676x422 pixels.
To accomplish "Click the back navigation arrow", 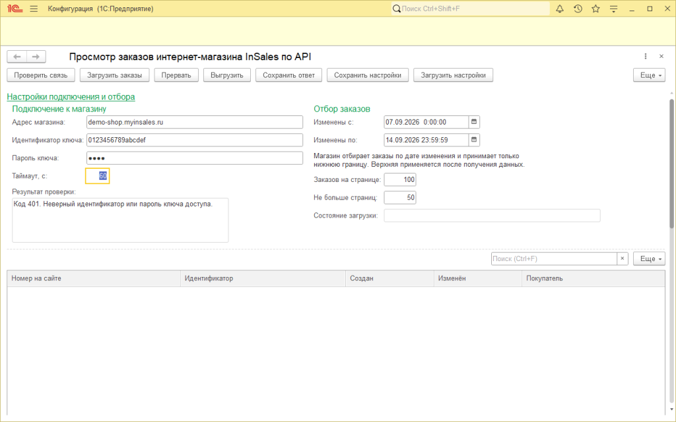I will tap(17, 57).
